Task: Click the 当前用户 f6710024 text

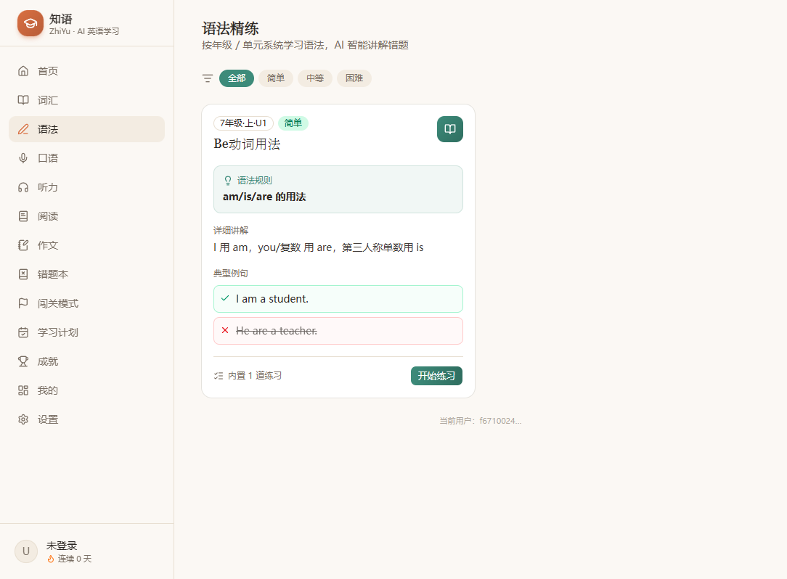Action: coord(481,421)
